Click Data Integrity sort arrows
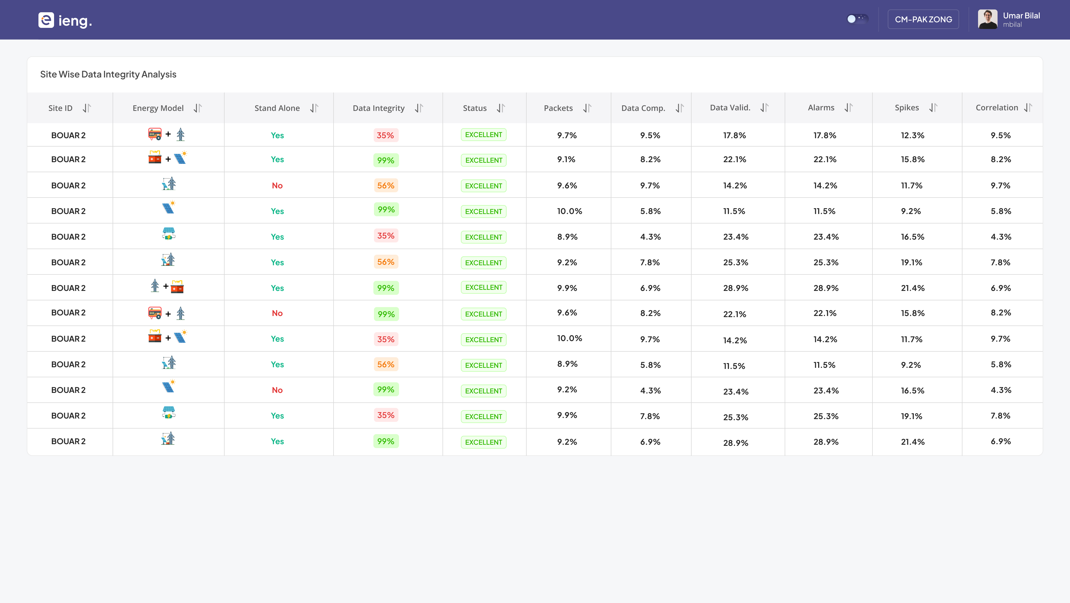Image resolution: width=1070 pixels, height=603 pixels. [419, 108]
